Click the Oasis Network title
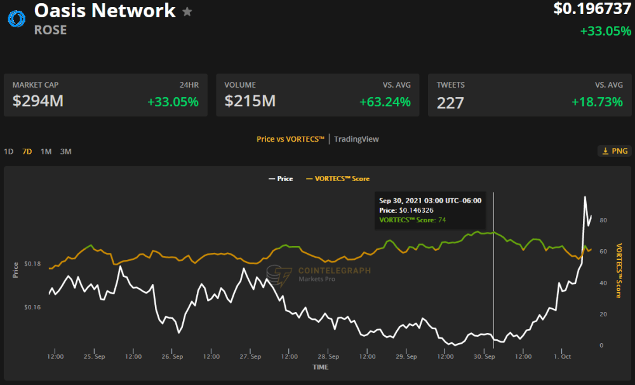635x385 pixels. [105, 11]
